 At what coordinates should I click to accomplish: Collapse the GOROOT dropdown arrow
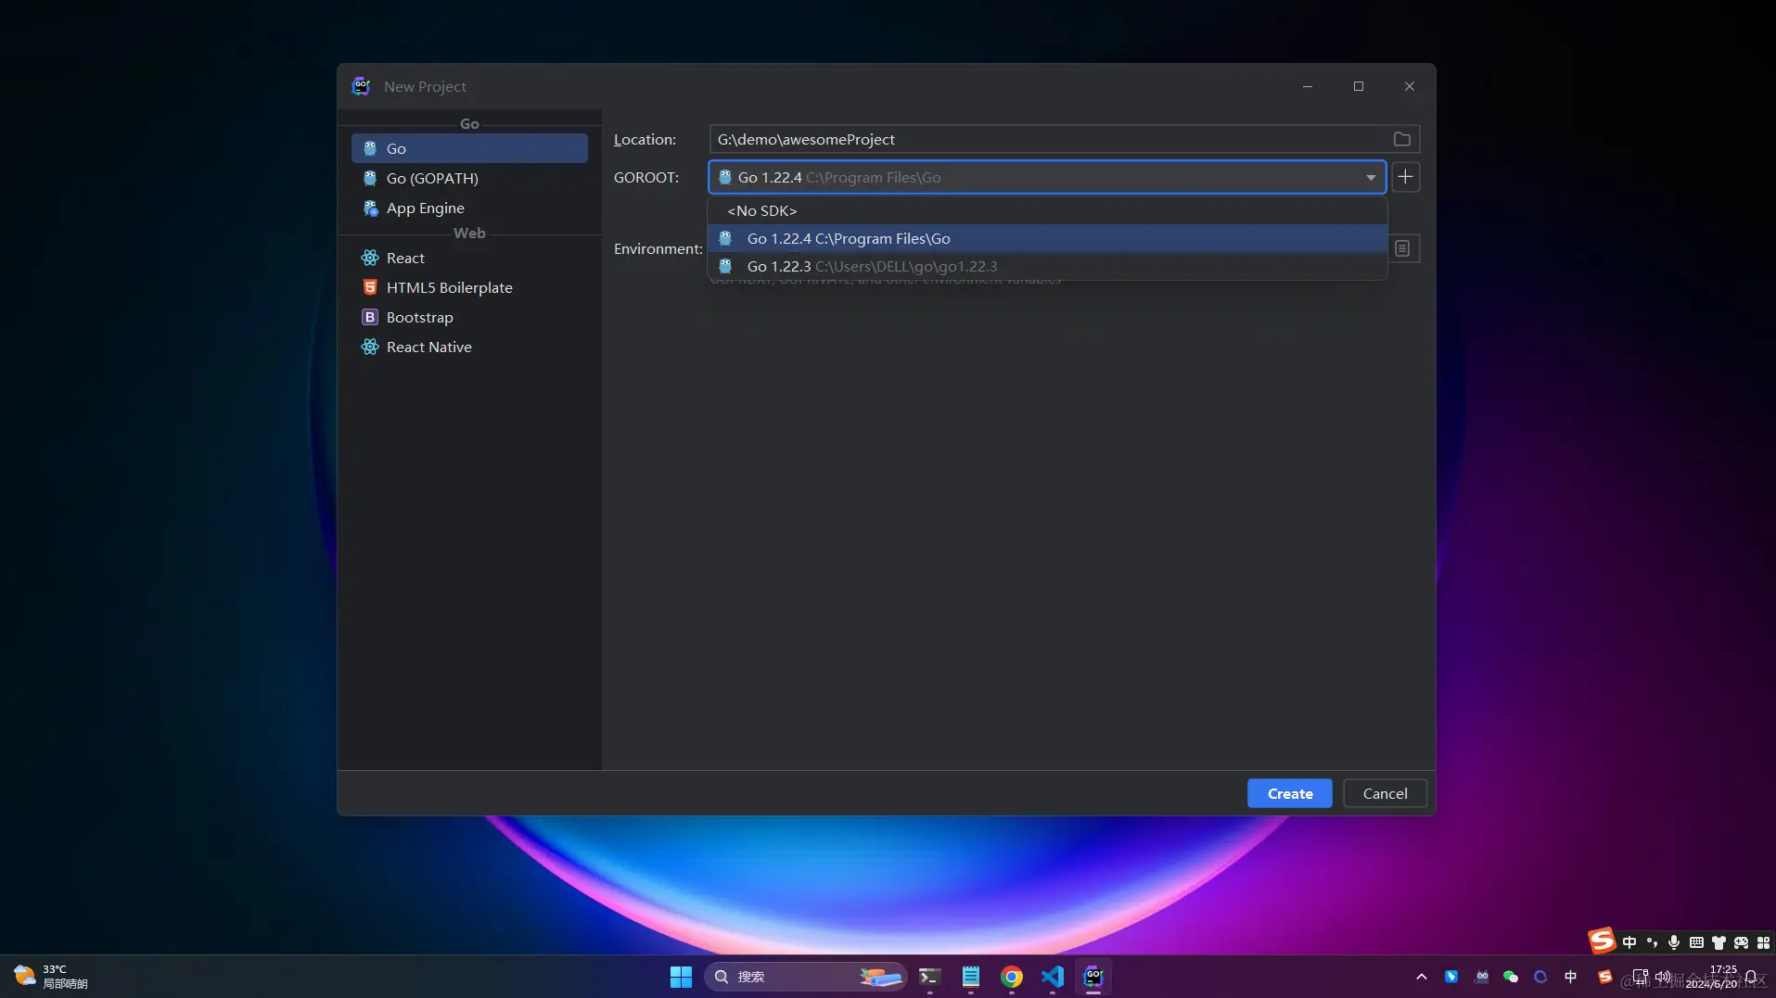1371,177
